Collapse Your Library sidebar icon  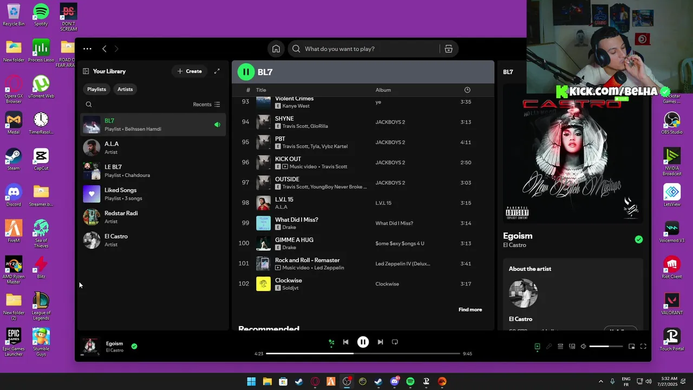[86, 71]
